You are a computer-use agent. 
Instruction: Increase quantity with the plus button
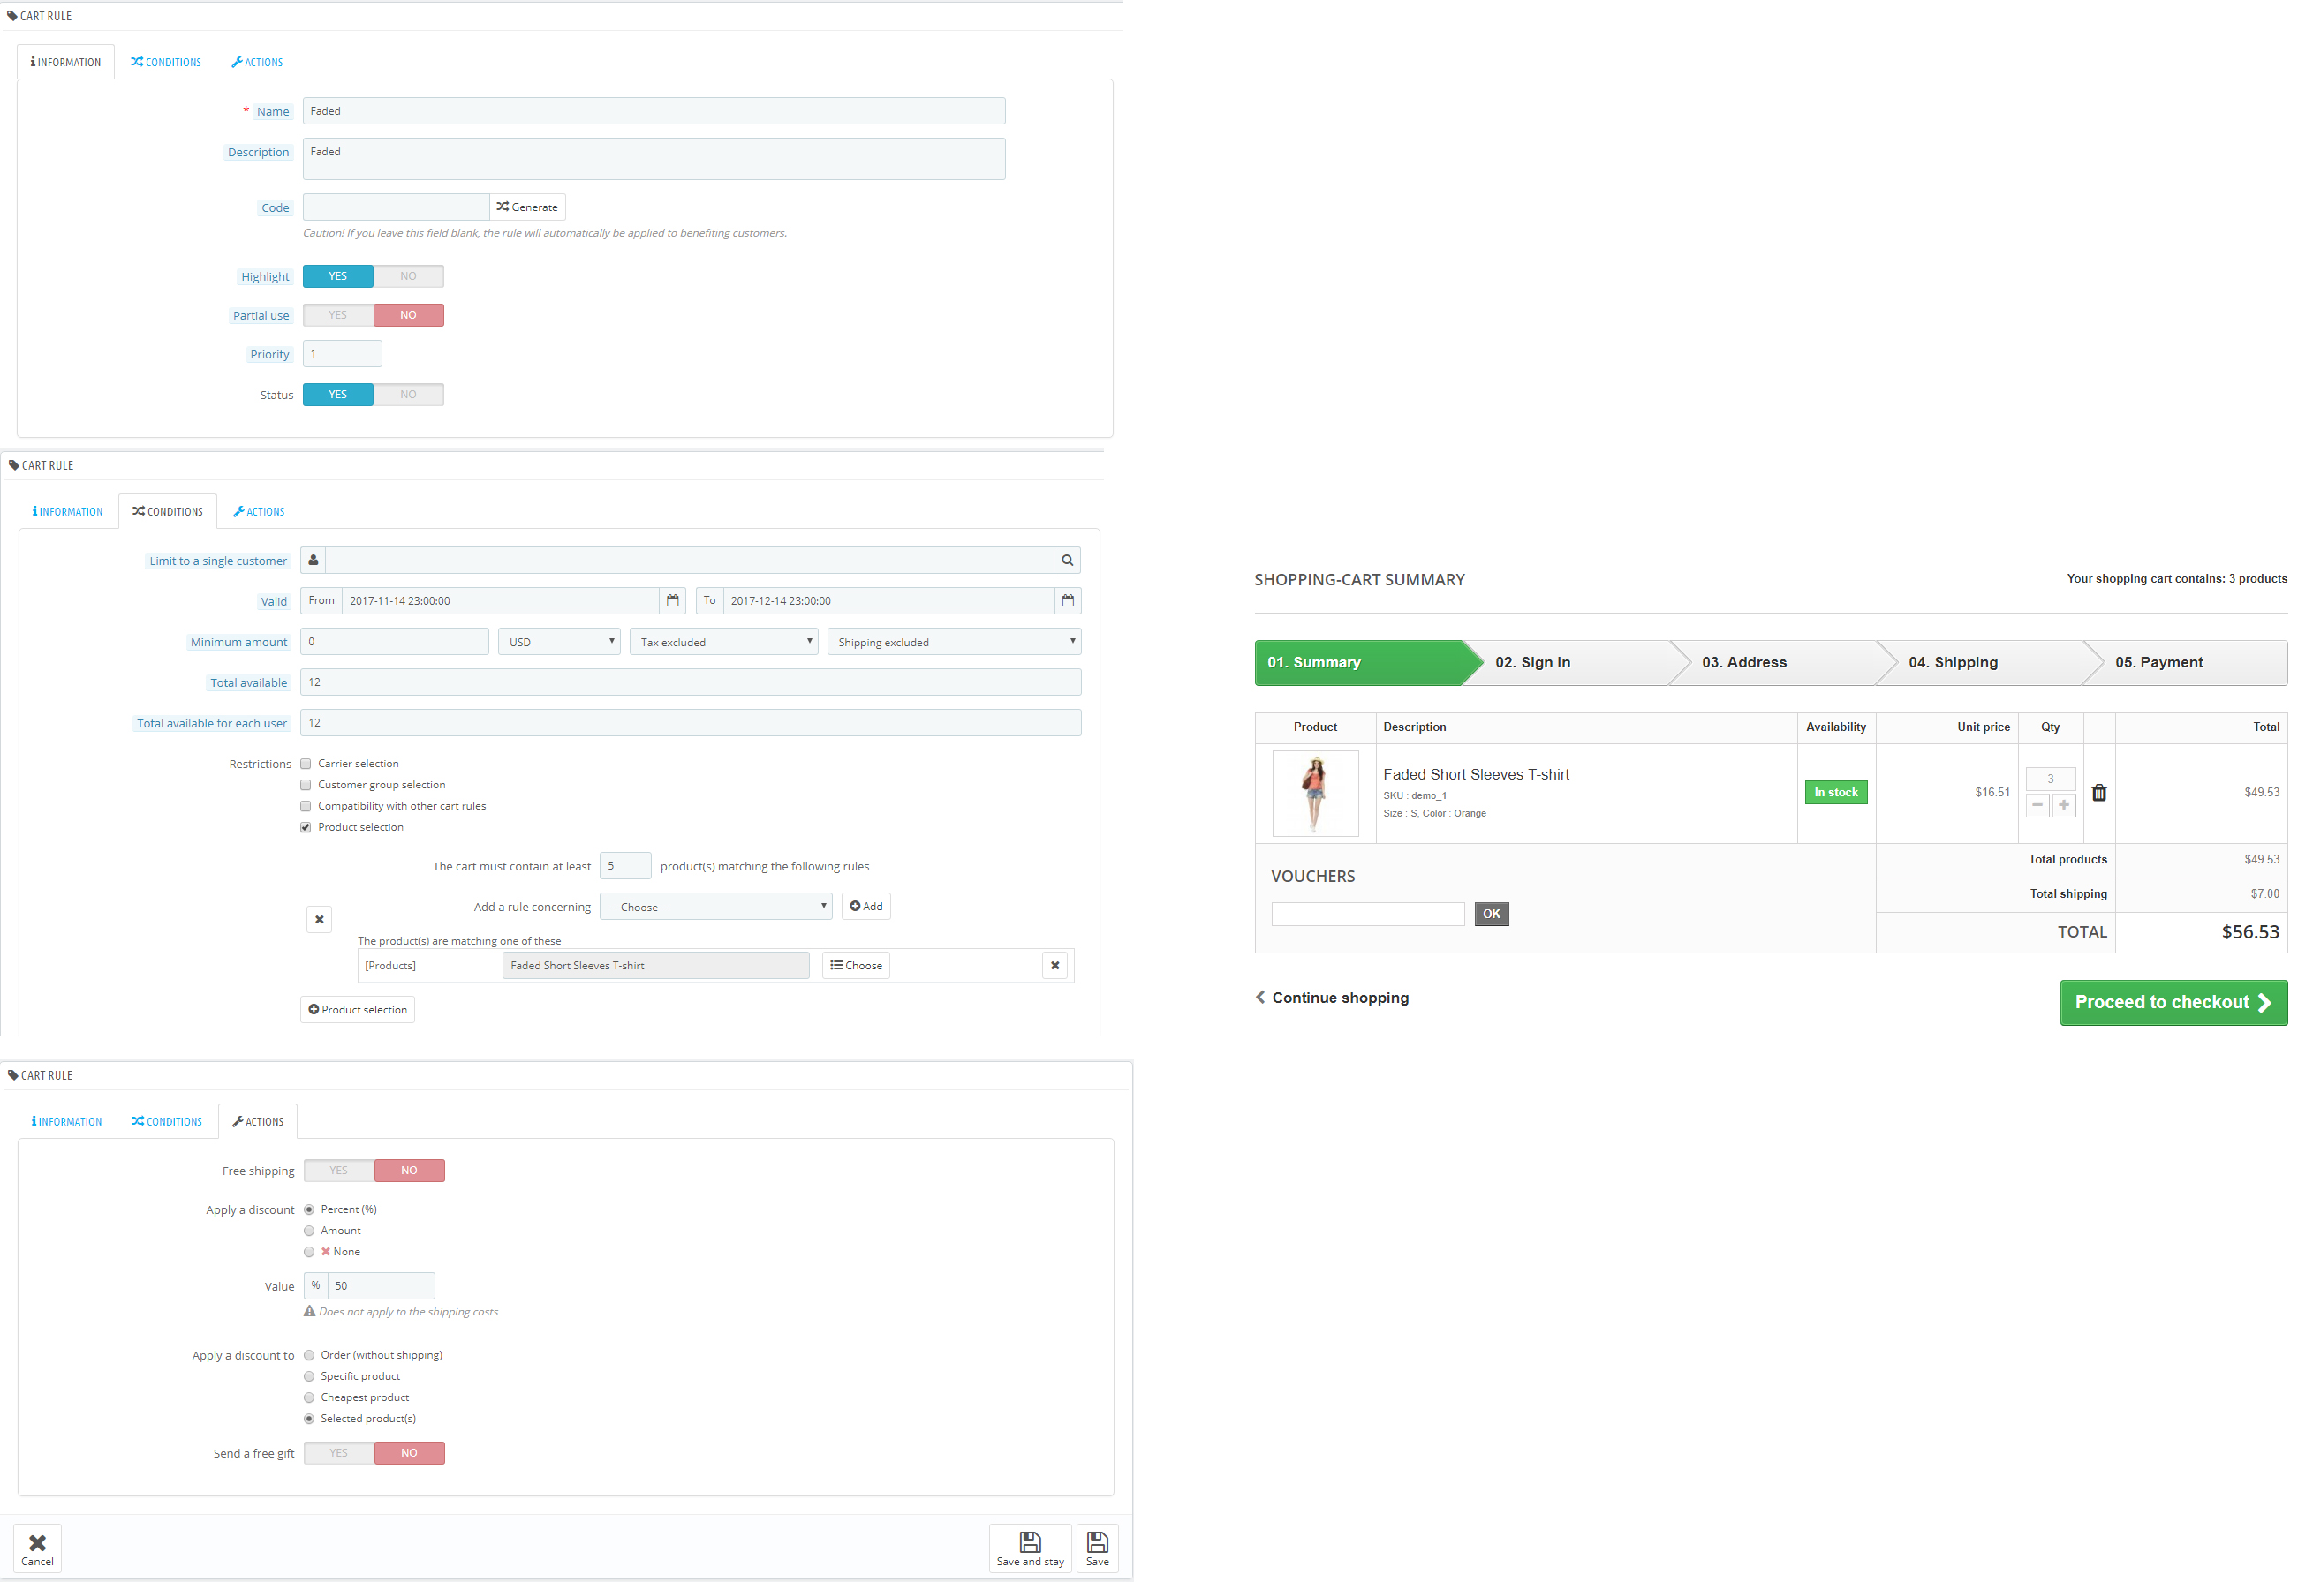(2064, 805)
